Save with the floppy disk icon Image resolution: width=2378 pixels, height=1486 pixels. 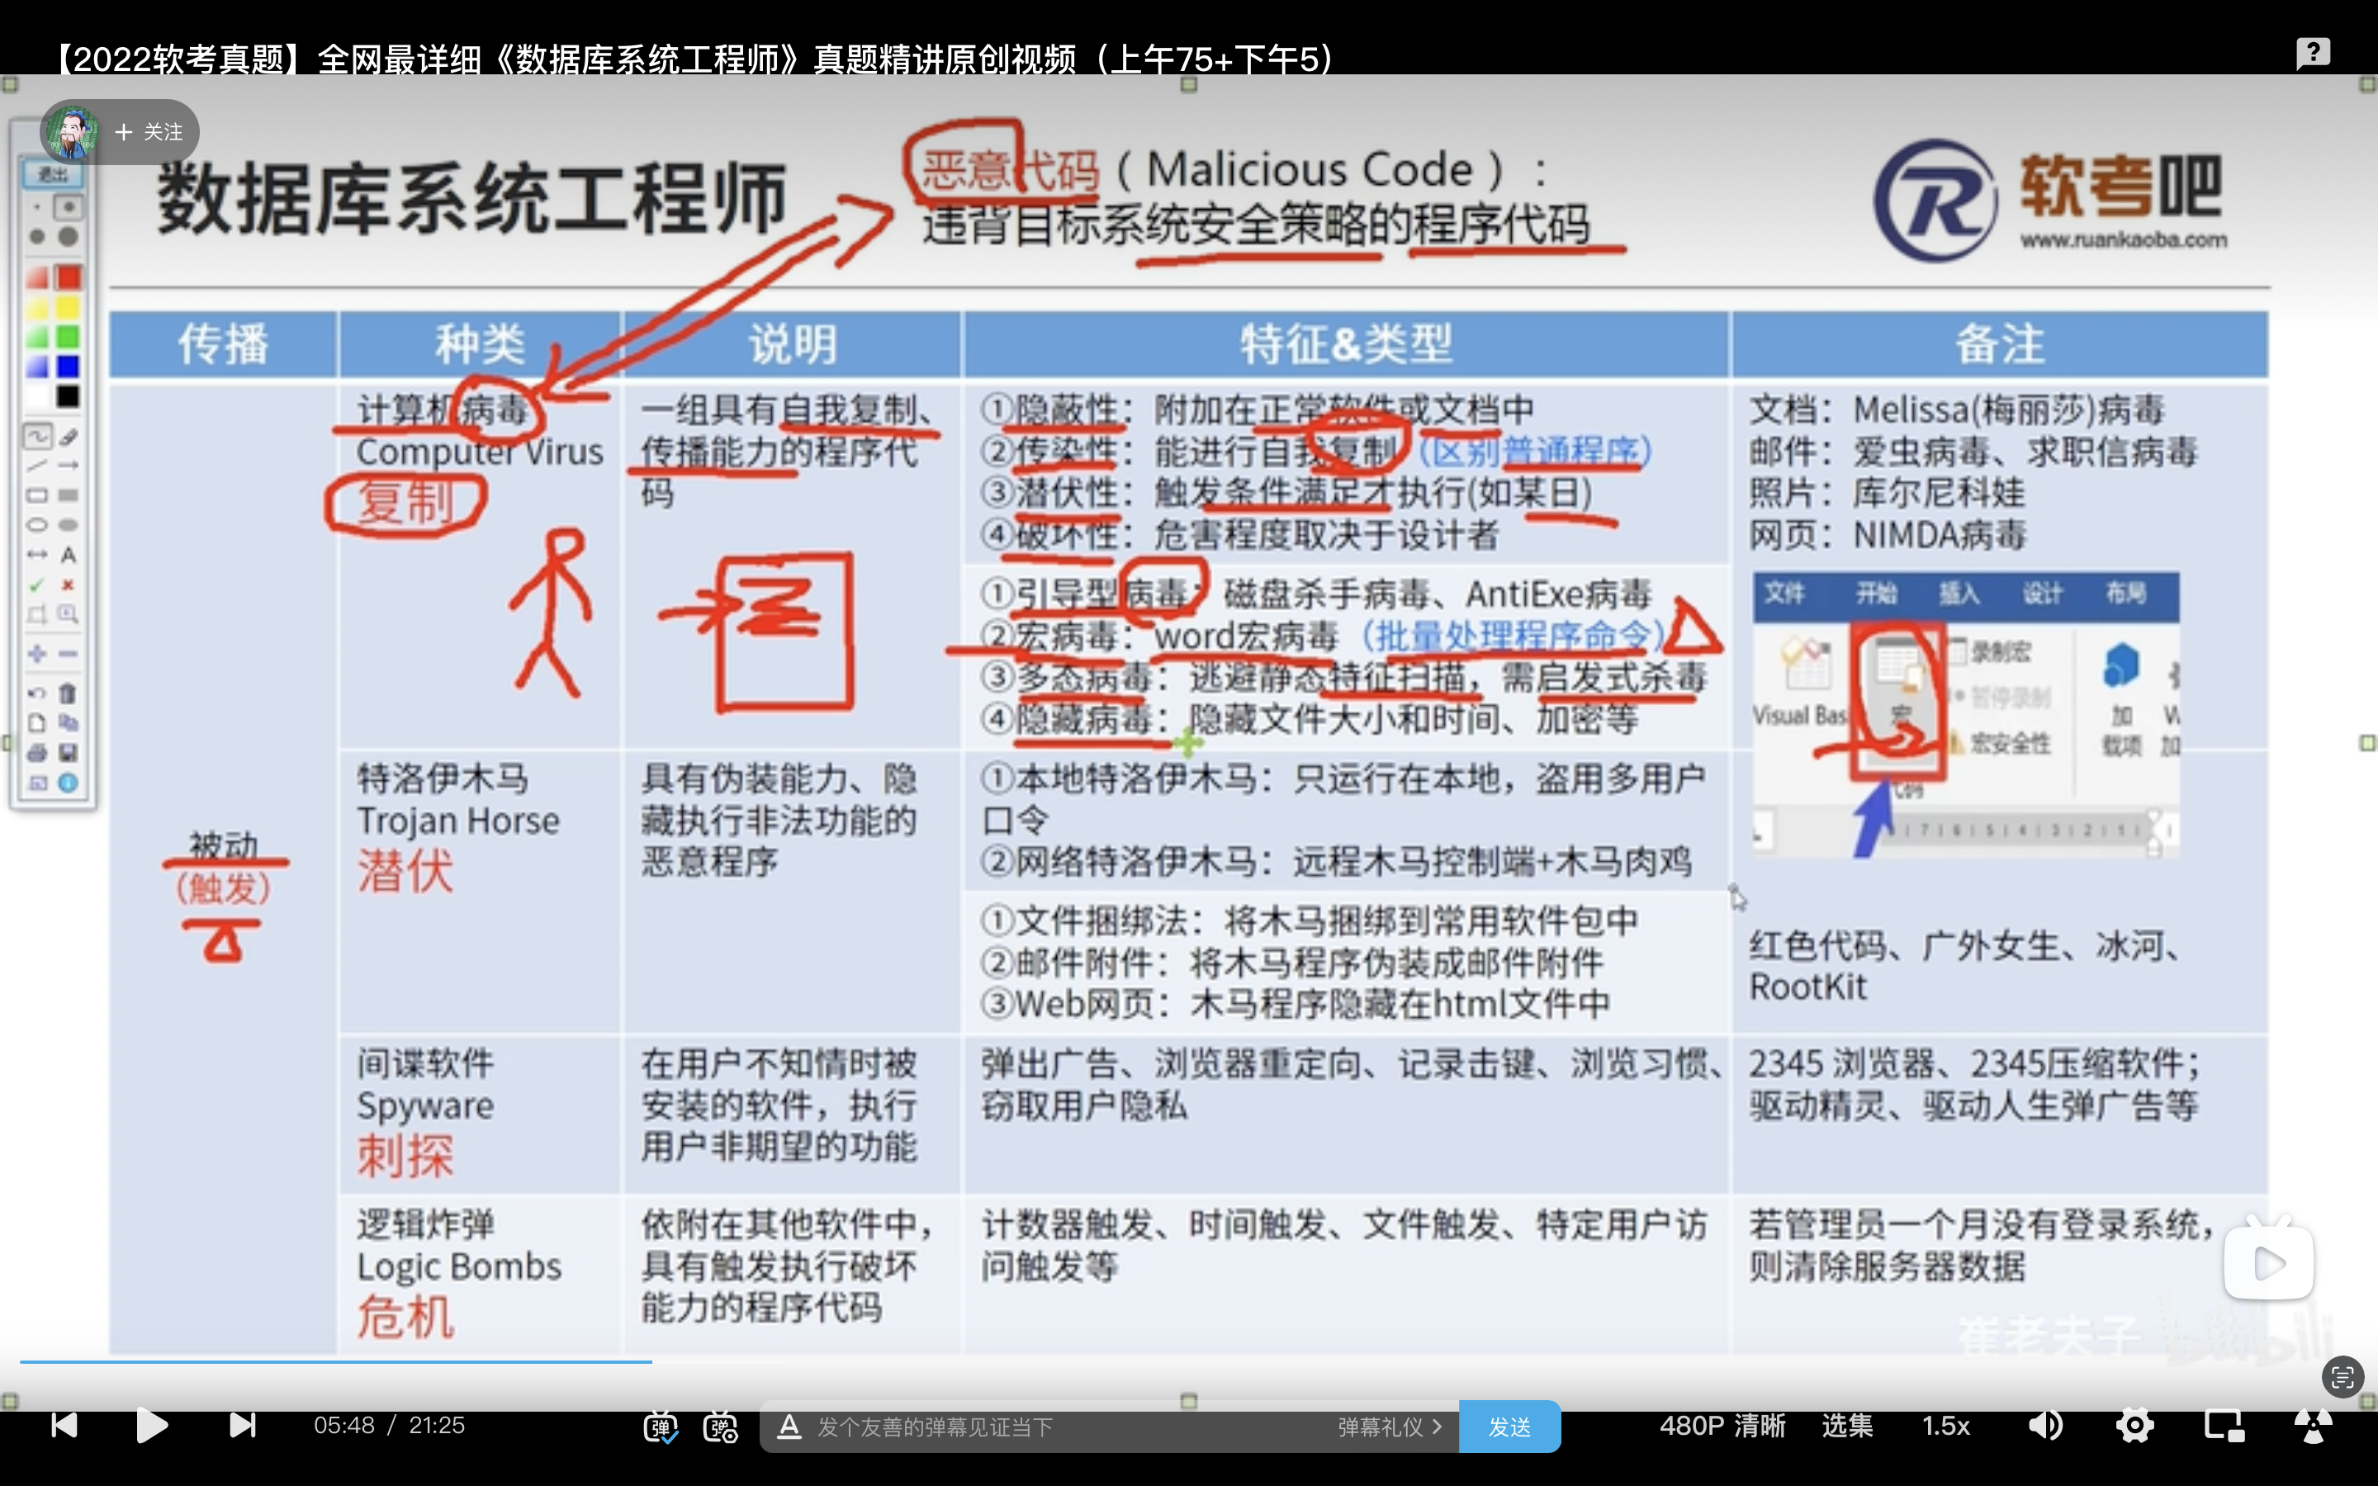pyautogui.click(x=68, y=753)
